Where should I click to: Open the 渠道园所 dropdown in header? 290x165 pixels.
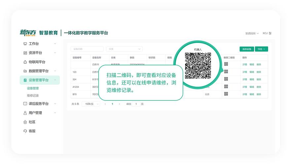(x=252, y=33)
